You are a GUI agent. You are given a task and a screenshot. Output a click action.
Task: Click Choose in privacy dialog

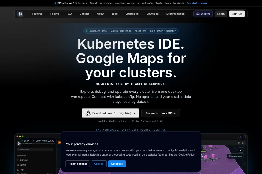99,164
